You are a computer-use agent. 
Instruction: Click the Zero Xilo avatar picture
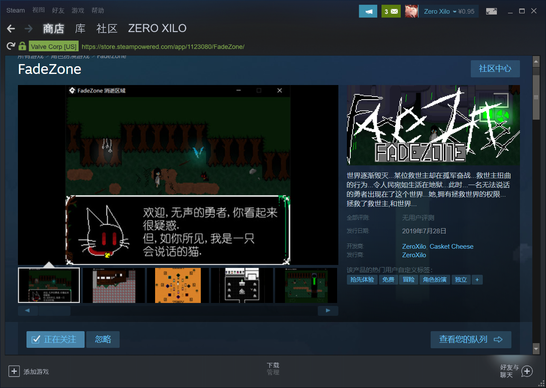[411, 12]
